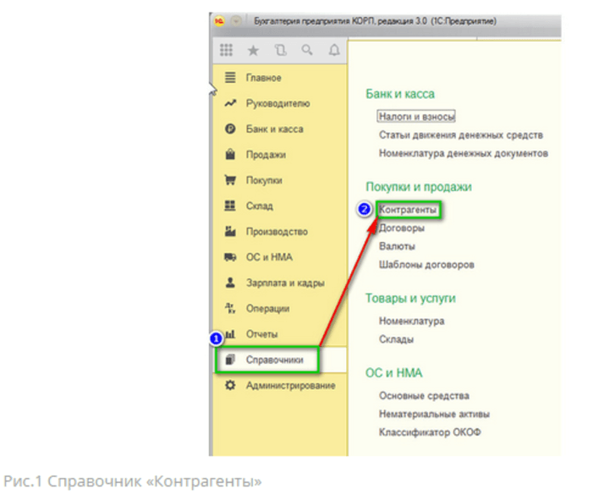This screenshot has width=604, height=500.
Task: Click the Покупки cart icon
Action: 230,180
